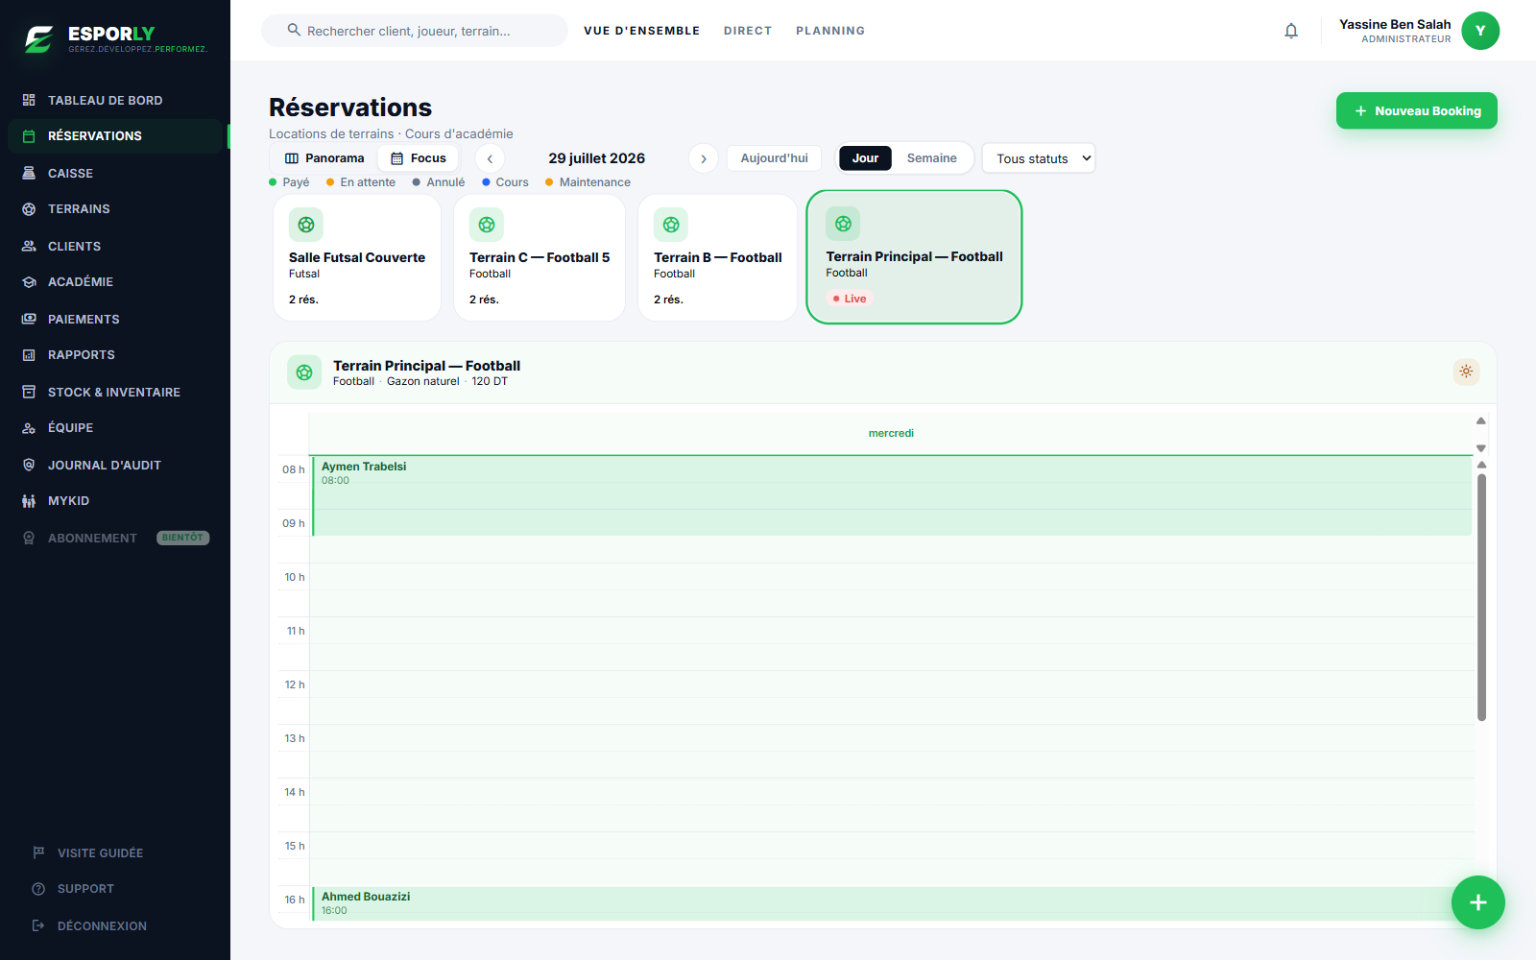Screen dimensions: 1536x960
Task: Click the Journal d'audit shield icon
Action: 29,465
